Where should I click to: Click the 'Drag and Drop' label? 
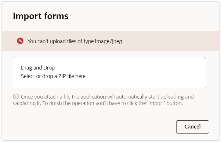pyautogui.click(x=38, y=68)
